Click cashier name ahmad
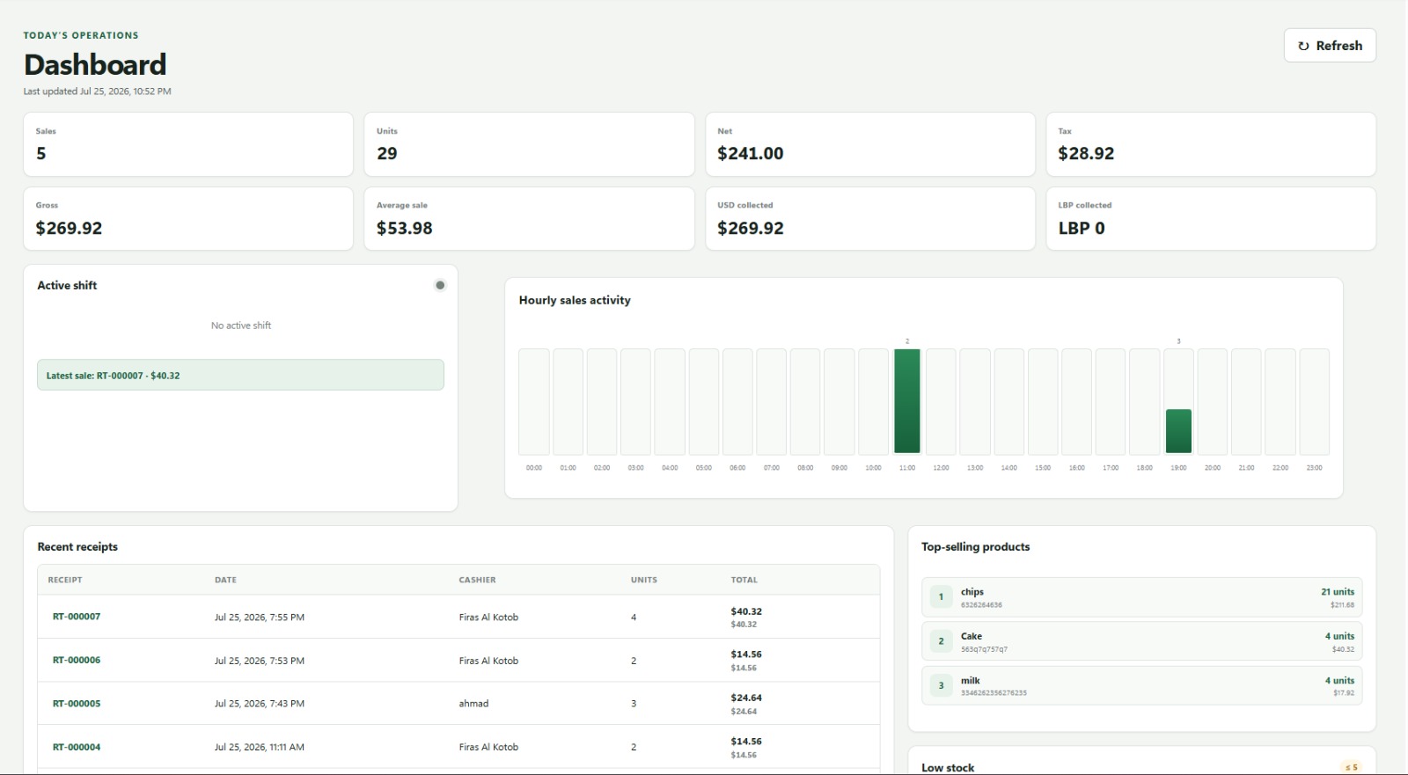This screenshot has height=775, width=1408. pyautogui.click(x=473, y=704)
